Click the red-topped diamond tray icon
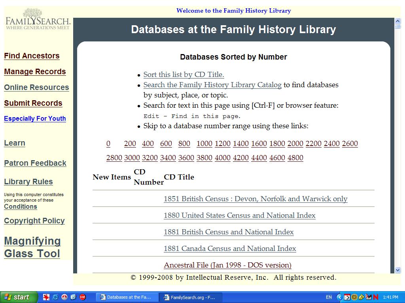 [x=347, y=297]
